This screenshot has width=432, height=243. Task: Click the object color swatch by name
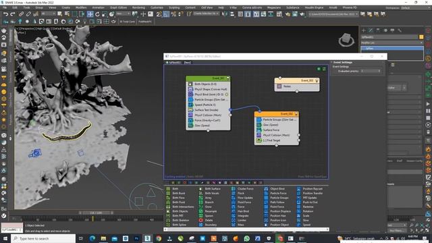421,37
